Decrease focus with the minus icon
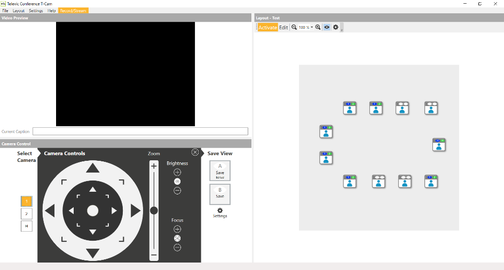 point(177,247)
